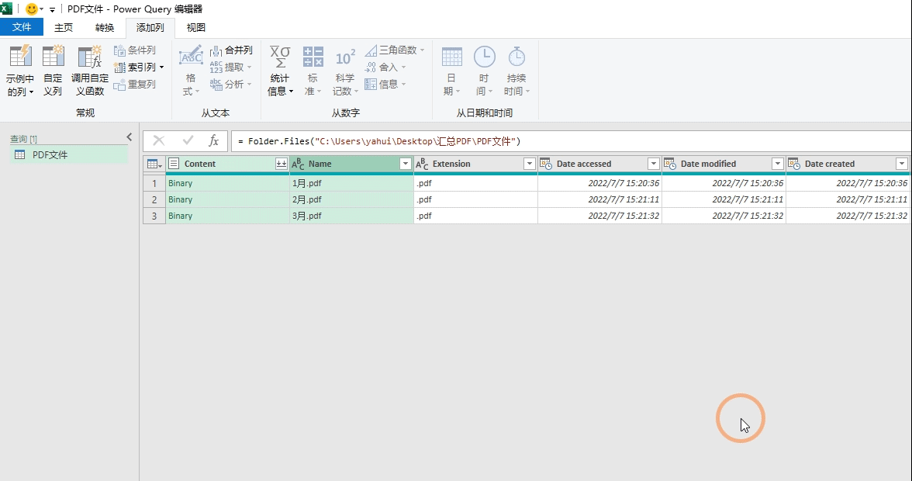Click Merge Columns (合并列)
This screenshot has height=481, width=912.
coord(231,50)
